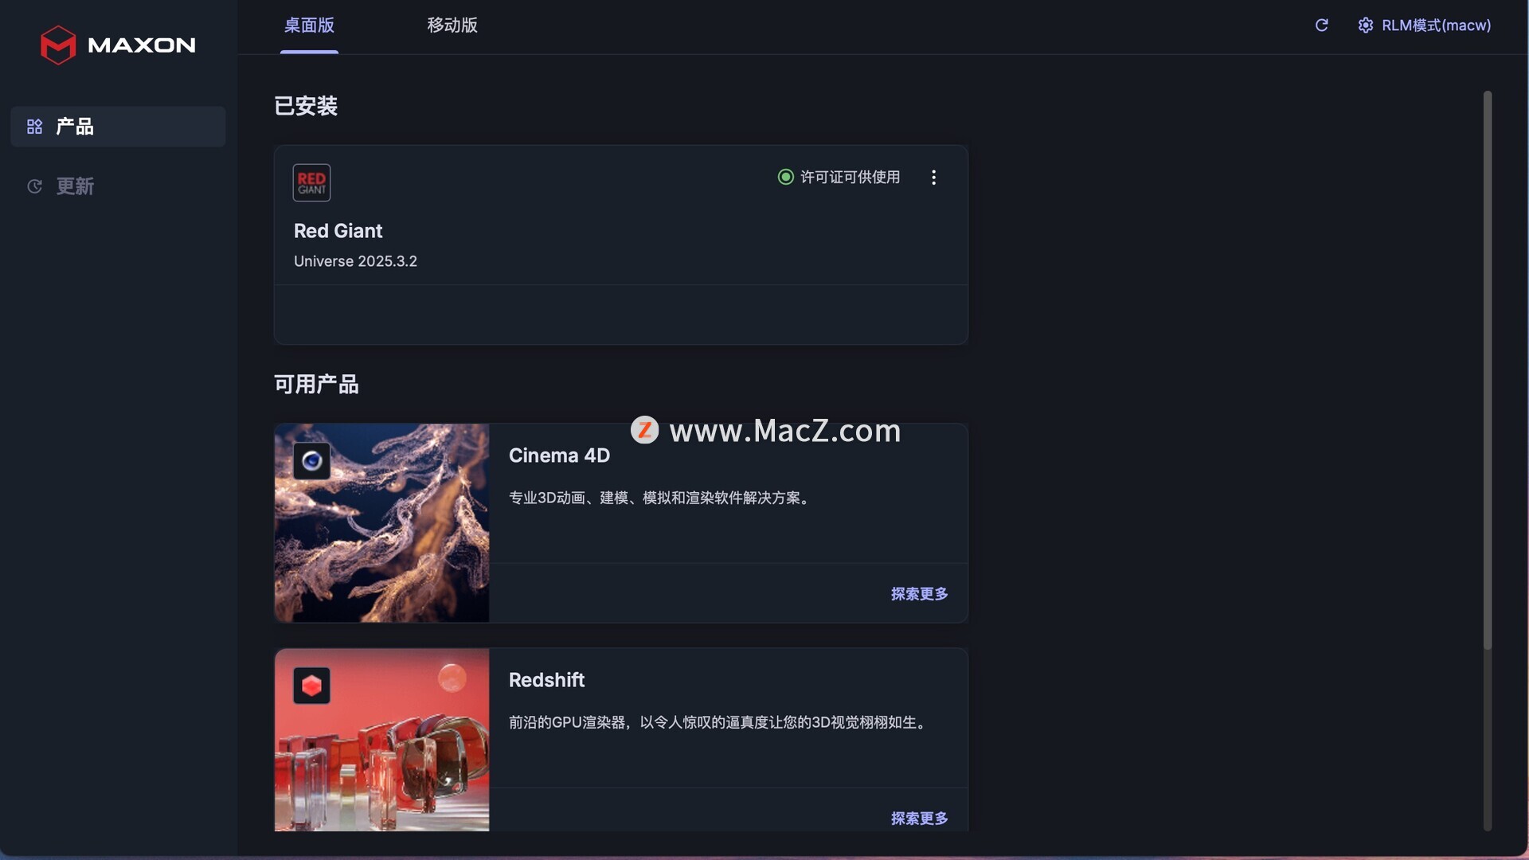Click the Red Giant product icon
1529x860 pixels.
click(311, 182)
